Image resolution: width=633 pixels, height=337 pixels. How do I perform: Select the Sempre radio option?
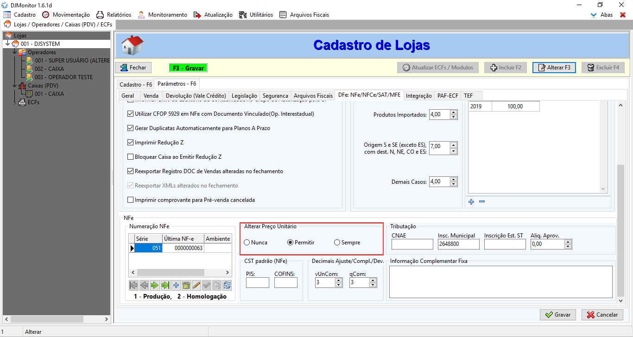pyautogui.click(x=337, y=243)
